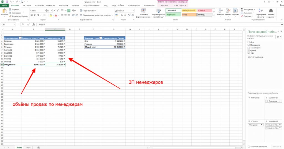The width and height of the screenshot is (284, 149).
Task: Click the Автосумма sigma icon
Action: (242, 9)
